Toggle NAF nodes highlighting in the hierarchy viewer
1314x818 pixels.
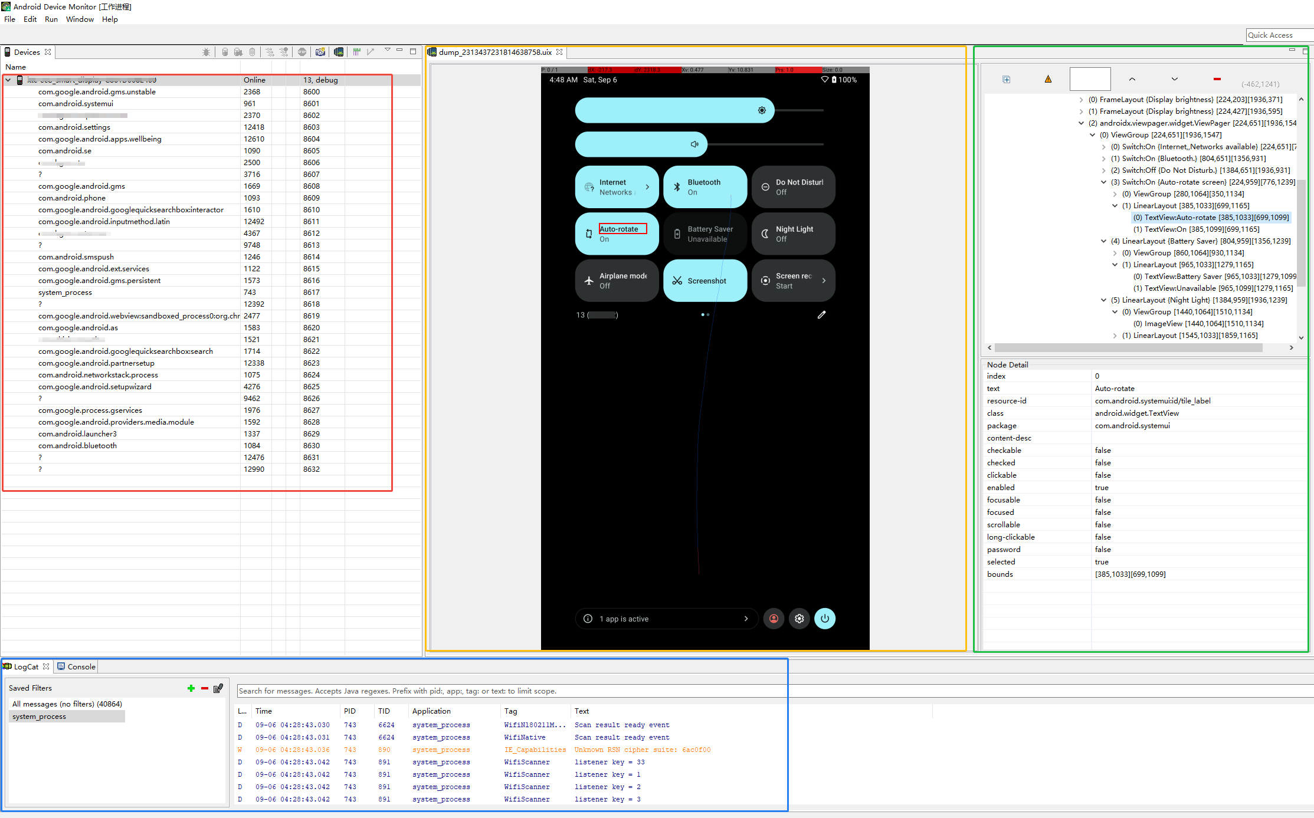[1048, 78]
